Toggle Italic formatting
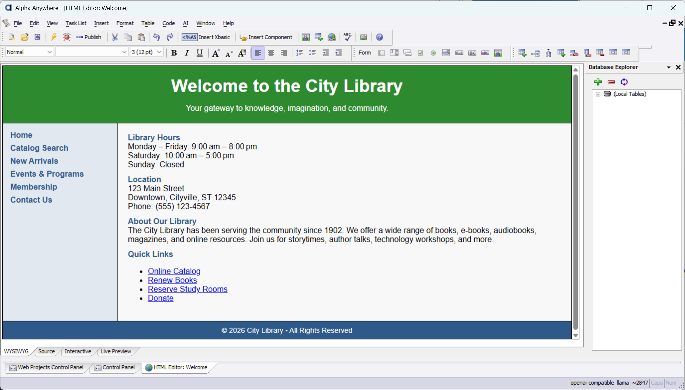 pyautogui.click(x=187, y=53)
